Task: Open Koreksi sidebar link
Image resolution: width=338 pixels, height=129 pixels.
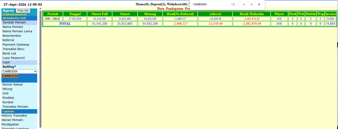Action: pos(8,102)
